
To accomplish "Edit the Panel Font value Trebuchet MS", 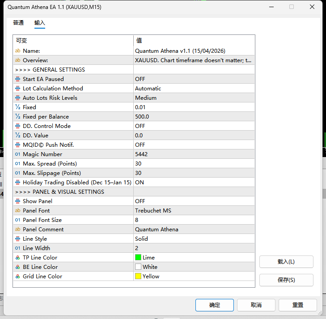I will 194,210.
